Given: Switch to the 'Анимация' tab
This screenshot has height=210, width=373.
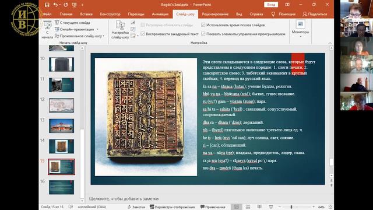Looking at the screenshot, I should pos(160,14).
